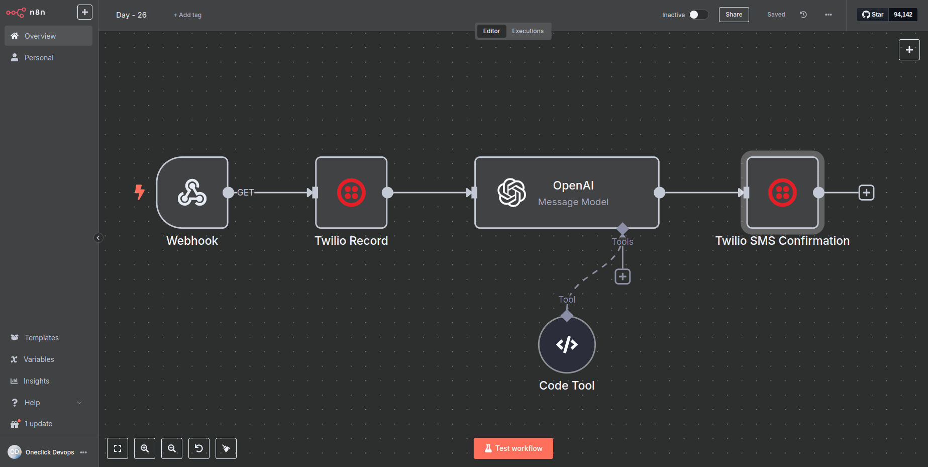
Task: Open workflow history icon
Action: click(x=803, y=15)
